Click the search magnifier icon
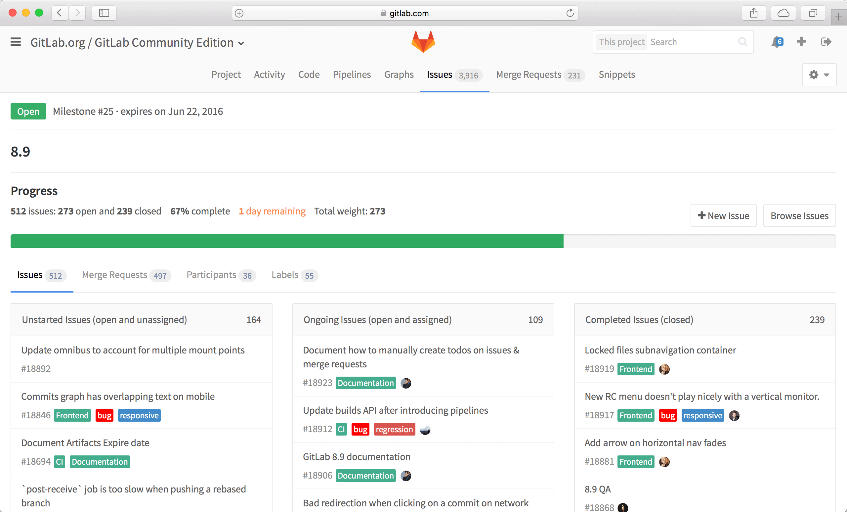Image resolution: width=847 pixels, height=512 pixels. click(x=742, y=42)
